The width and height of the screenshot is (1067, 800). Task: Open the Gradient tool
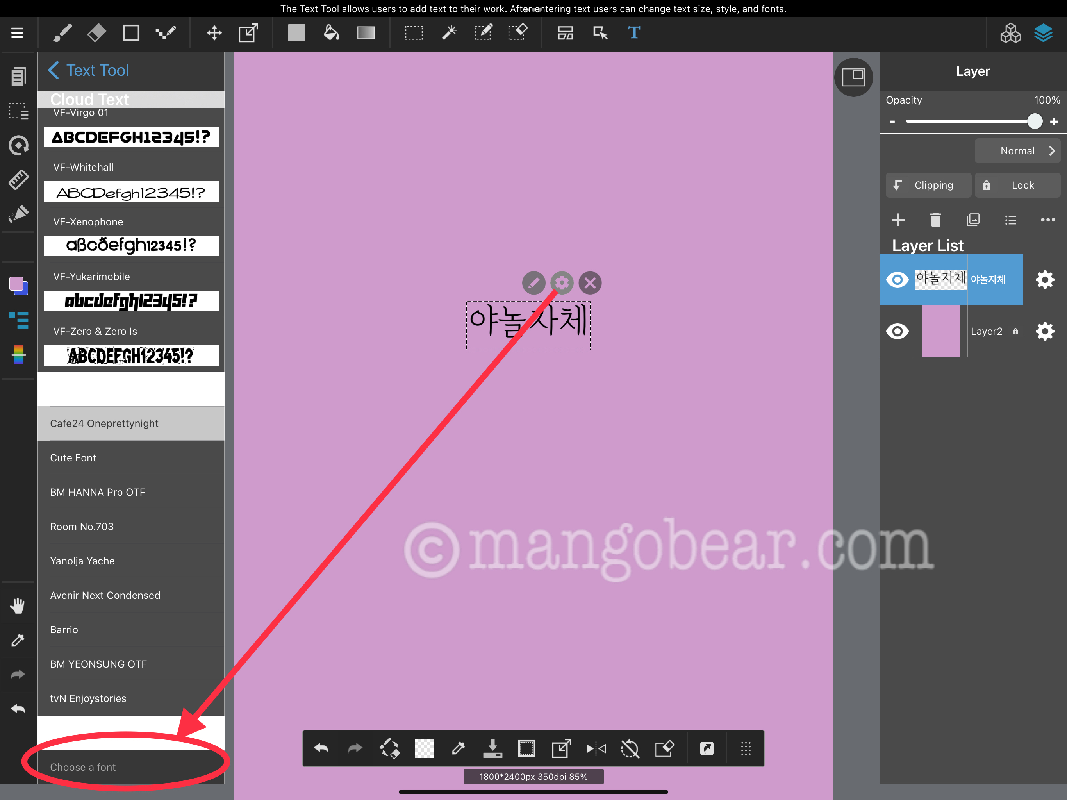366,33
